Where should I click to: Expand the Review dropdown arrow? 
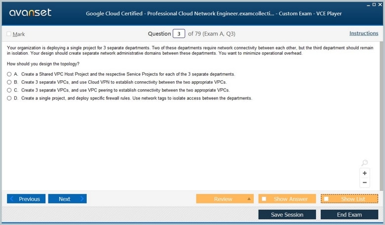[x=249, y=199]
